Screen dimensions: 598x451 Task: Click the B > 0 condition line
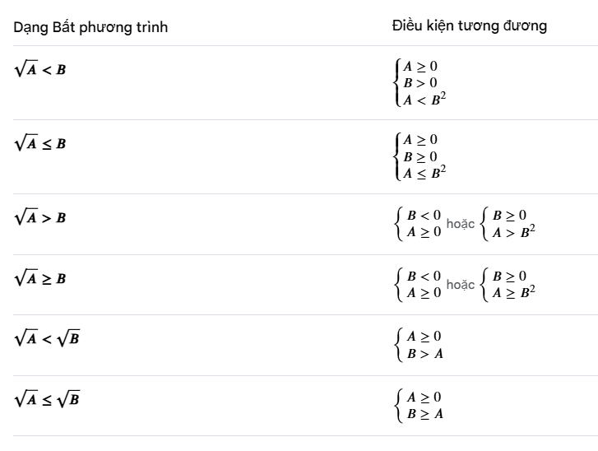point(420,82)
